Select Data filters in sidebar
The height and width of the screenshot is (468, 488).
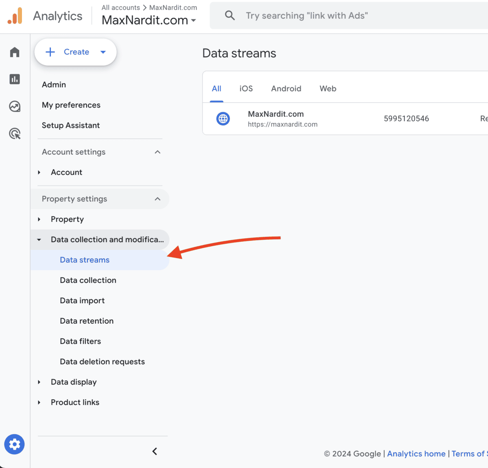tap(80, 341)
